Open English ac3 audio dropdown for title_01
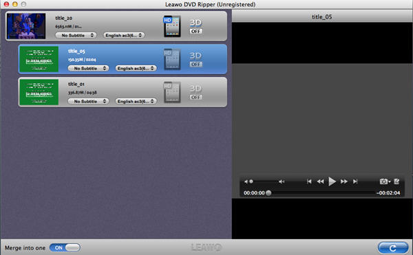The width and height of the screenshot is (413, 255). coord(136,101)
